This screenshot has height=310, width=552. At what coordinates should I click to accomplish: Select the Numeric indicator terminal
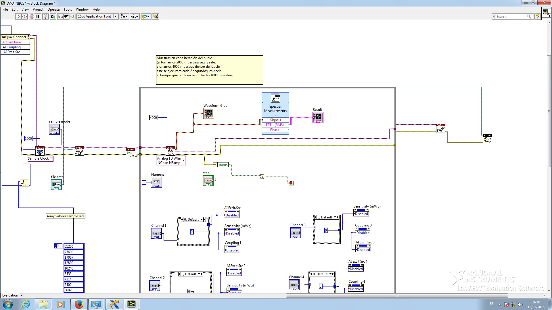pos(156,182)
